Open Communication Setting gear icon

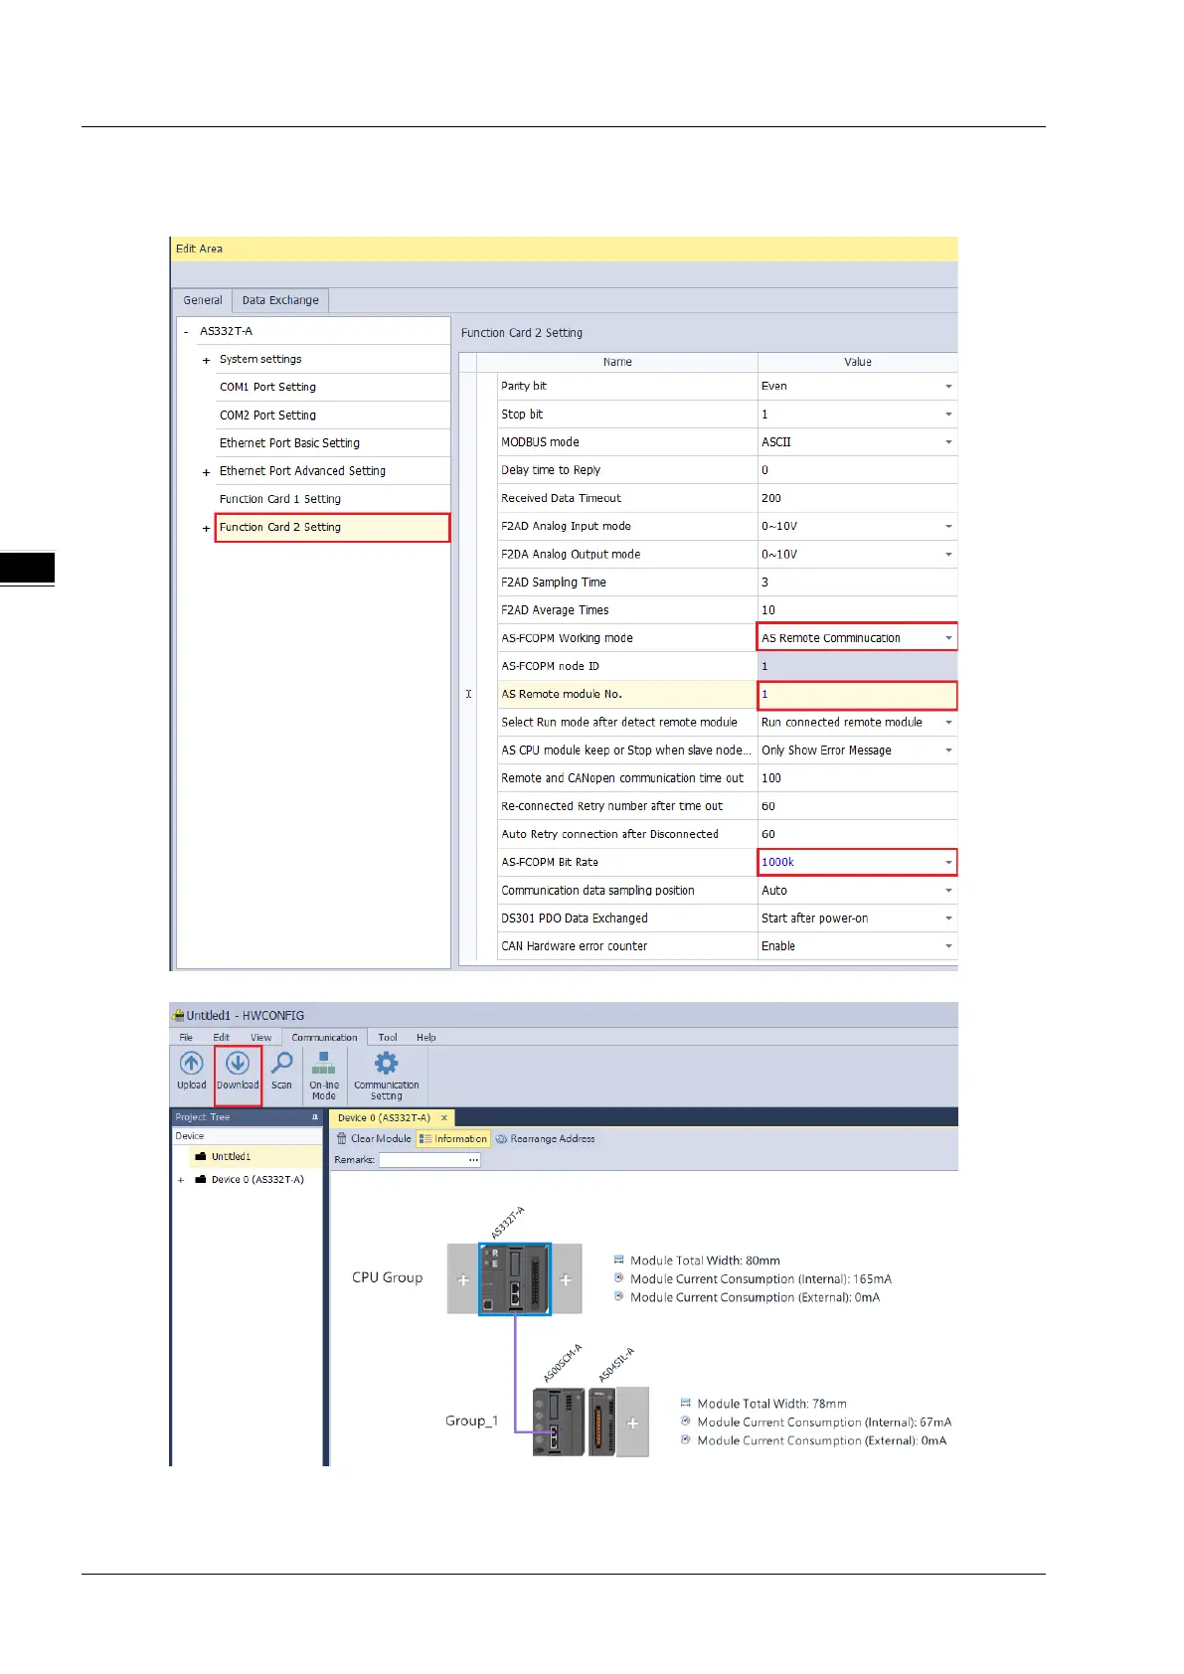click(x=386, y=1065)
